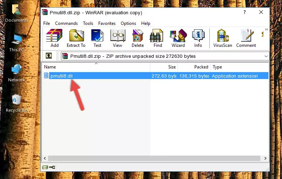
Task: Open the Favorites menu
Action: [107, 23]
